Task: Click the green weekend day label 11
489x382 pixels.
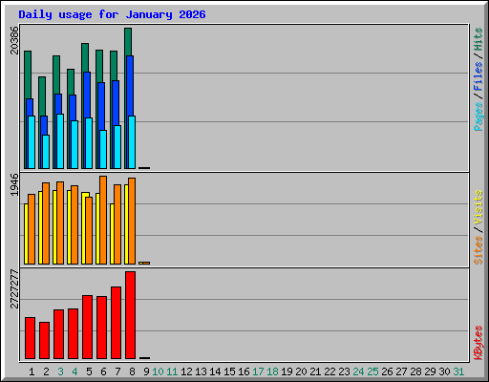Action: click(172, 371)
